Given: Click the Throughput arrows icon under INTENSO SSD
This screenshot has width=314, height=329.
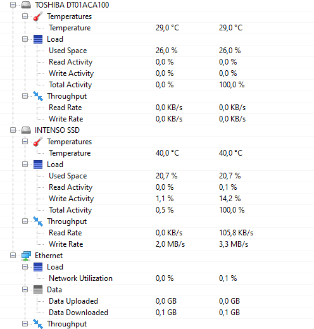Looking at the screenshot, I should (x=38, y=221).
